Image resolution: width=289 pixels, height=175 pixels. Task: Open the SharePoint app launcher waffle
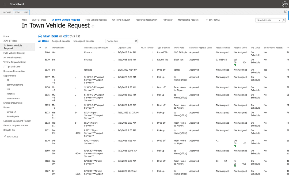coord(4,4)
